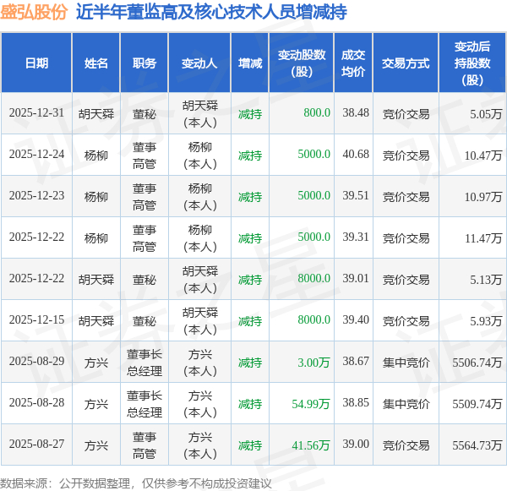Select the 日期 column header
This screenshot has height=491, width=507.
36,63
